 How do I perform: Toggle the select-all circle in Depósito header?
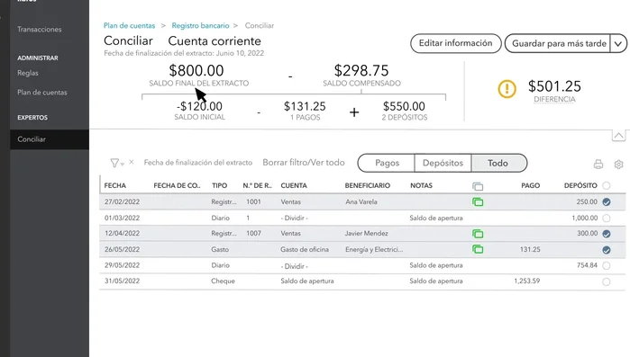[x=607, y=185]
